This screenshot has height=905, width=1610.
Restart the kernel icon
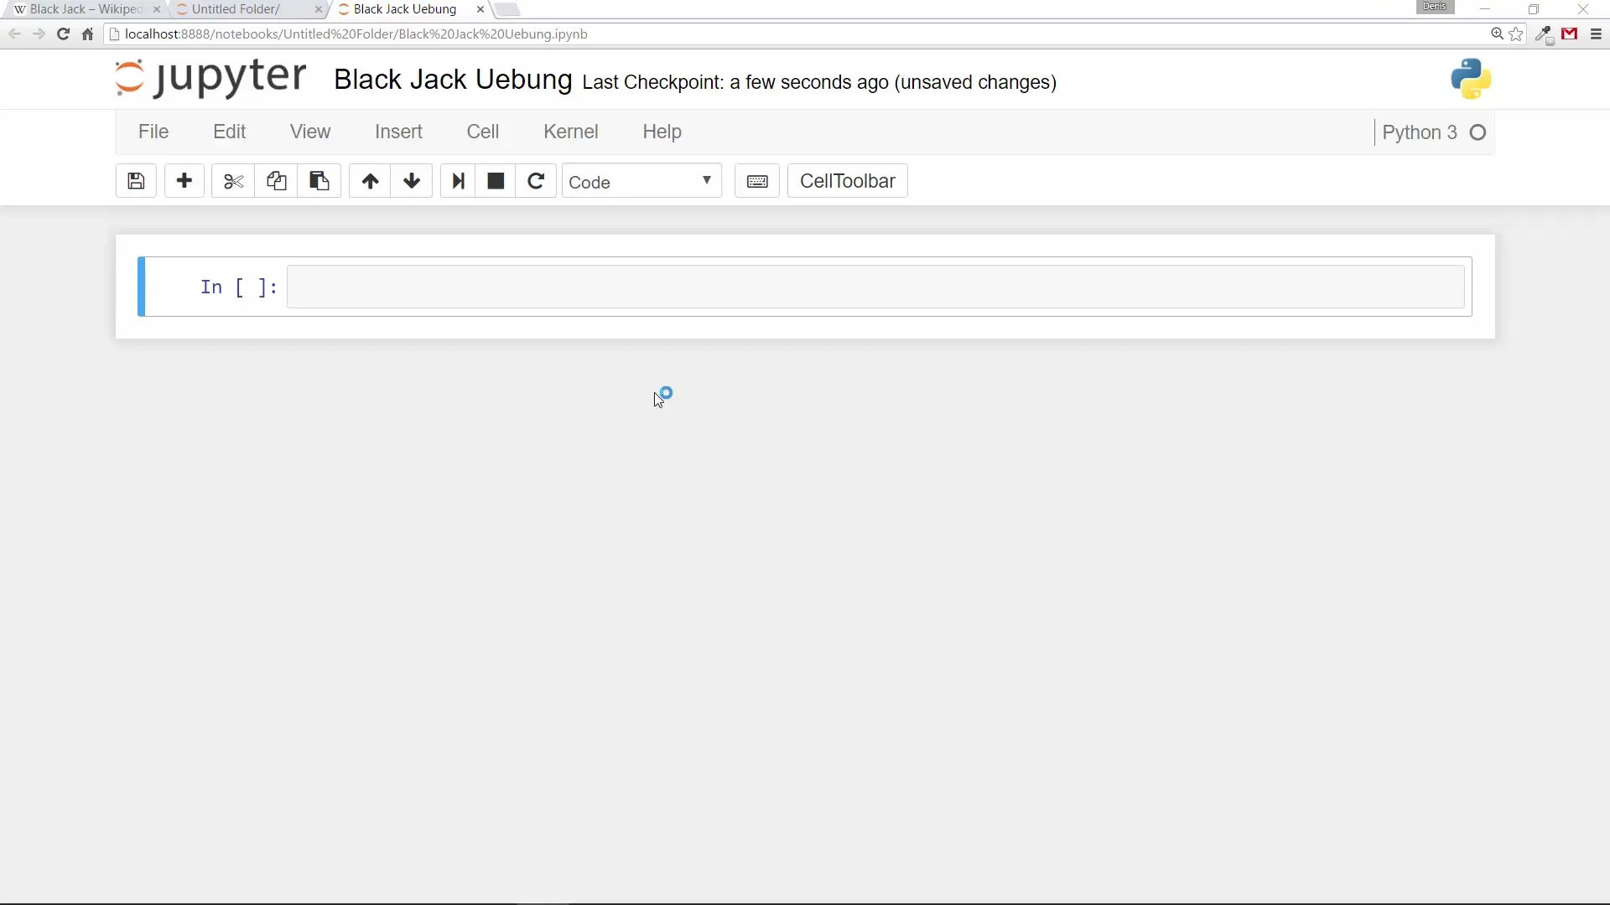point(536,181)
